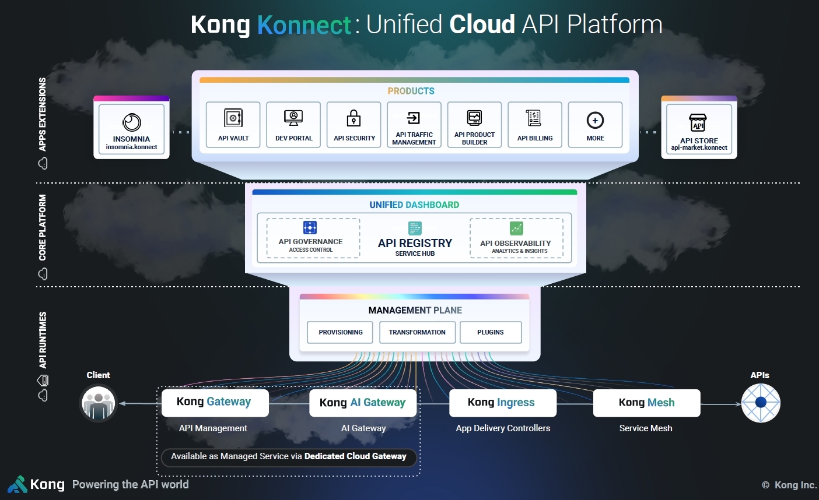Click the "API TRAFFIC MANAGEMENT" label
Image resolution: width=819 pixels, height=500 pixels.
(414, 139)
